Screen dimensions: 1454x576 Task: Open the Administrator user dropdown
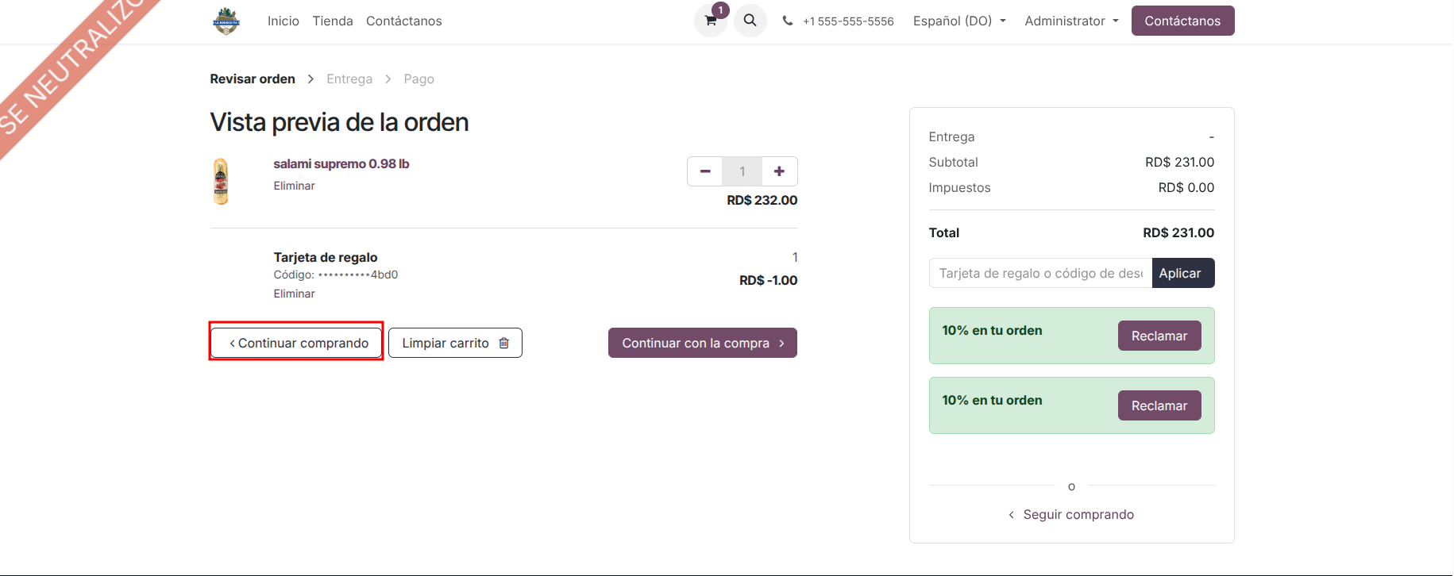click(1071, 21)
